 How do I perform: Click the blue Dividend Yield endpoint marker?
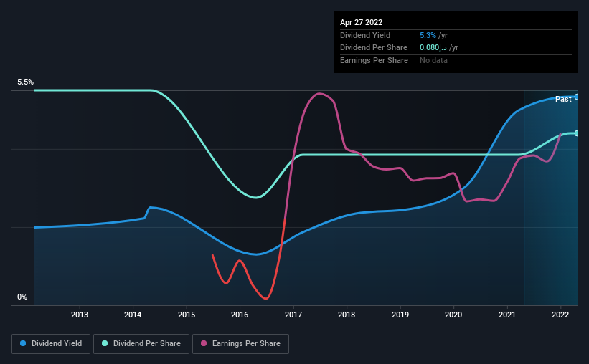pyautogui.click(x=577, y=97)
